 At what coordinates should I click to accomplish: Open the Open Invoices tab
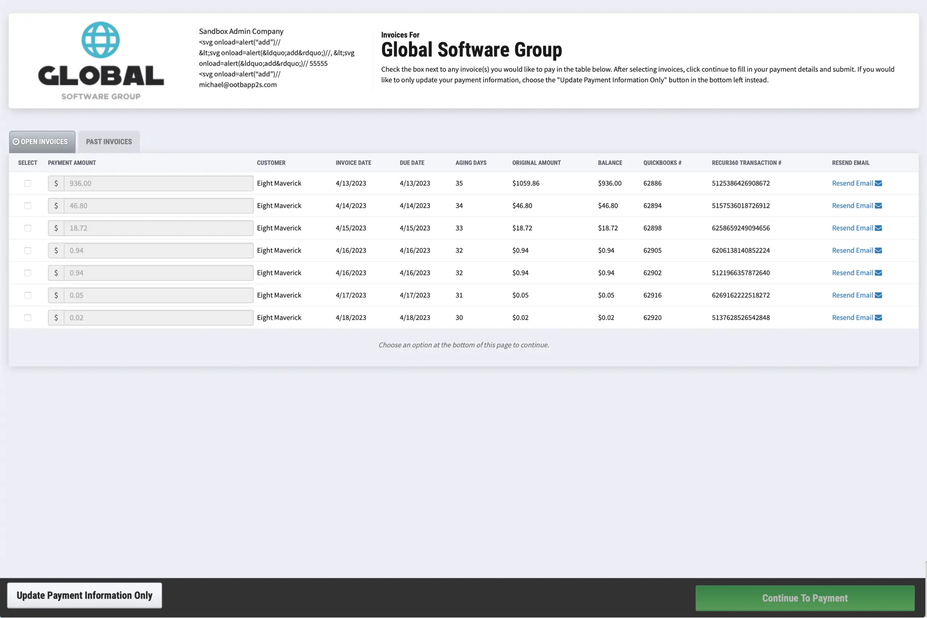click(42, 142)
